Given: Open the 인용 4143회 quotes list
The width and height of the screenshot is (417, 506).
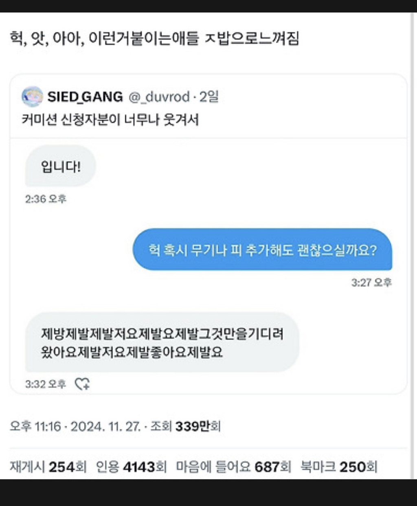Looking at the screenshot, I should [x=131, y=467].
